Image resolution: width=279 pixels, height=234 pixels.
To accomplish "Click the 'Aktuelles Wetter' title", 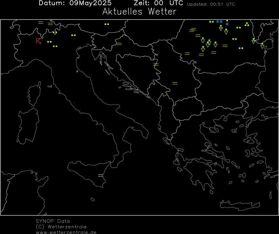I will [x=139, y=12].
